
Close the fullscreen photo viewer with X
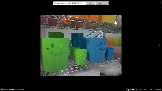(x=160, y=3)
